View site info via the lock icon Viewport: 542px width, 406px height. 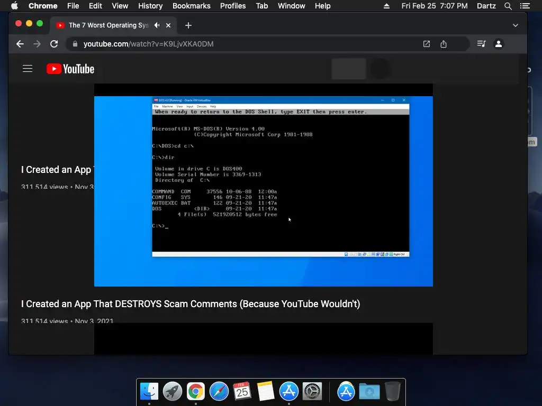click(x=75, y=44)
